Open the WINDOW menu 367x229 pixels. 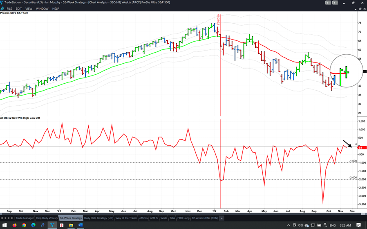42,9
